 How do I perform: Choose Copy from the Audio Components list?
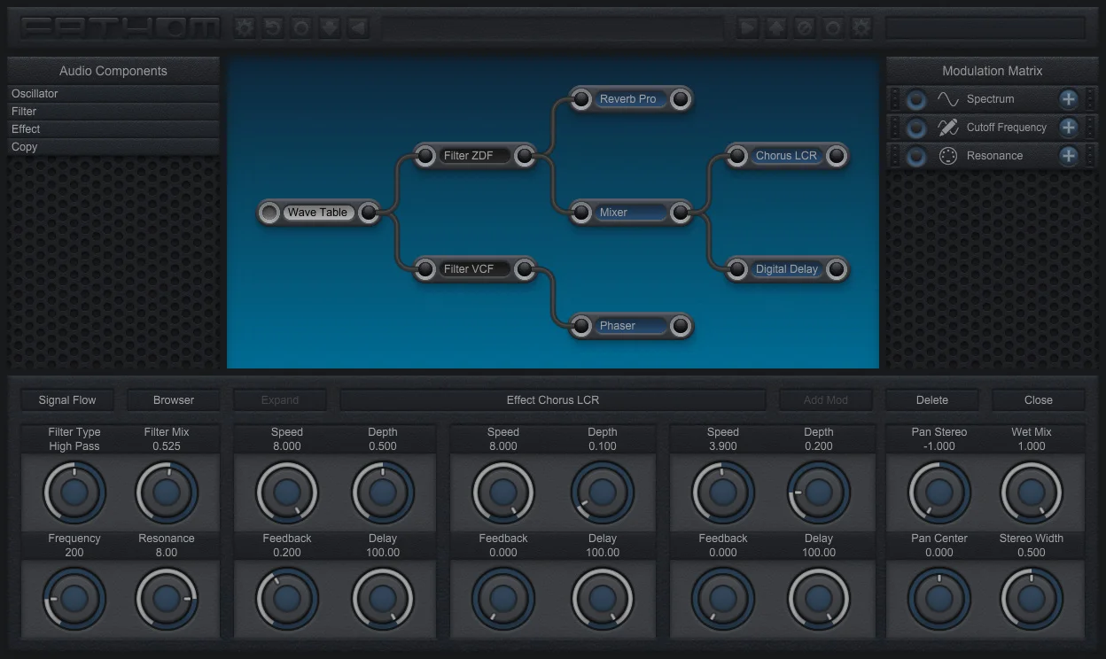coord(113,147)
